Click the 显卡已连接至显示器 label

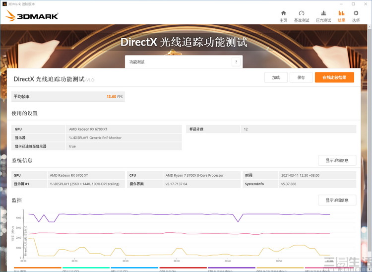point(31,146)
